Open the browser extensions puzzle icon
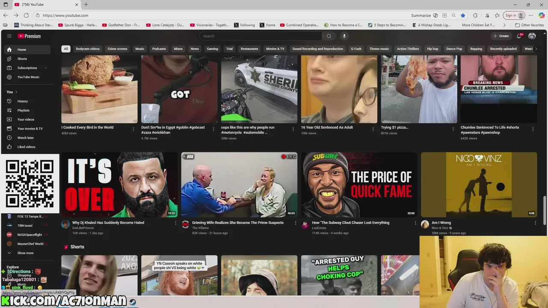 475,15
